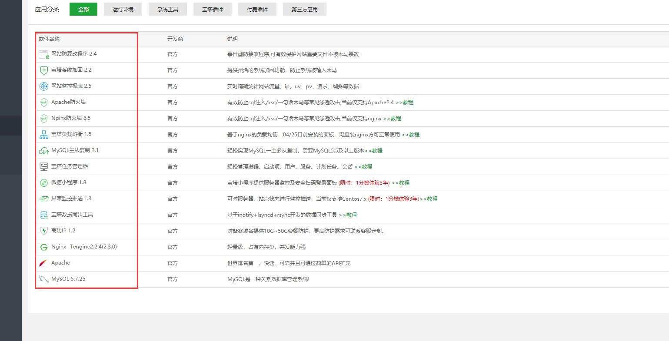Open the 微信小程序 1.8 name link
Screen dimensions: 669x341
(69, 182)
